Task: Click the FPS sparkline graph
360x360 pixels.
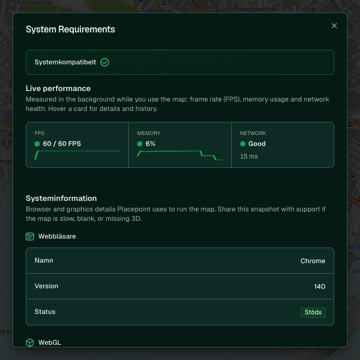Action: pos(77,155)
